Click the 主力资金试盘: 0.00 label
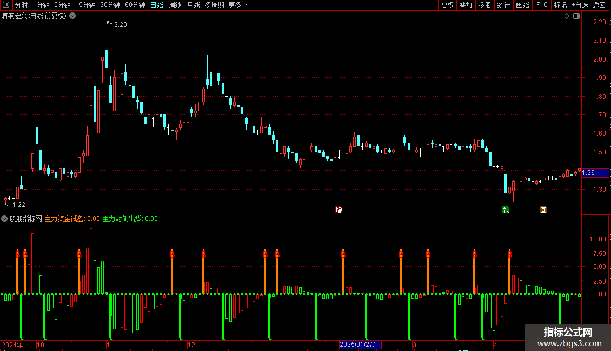The height and width of the screenshot is (351, 611). pos(72,219)
